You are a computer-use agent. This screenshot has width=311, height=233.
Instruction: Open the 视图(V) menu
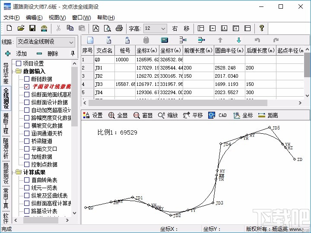(x=57, y=18)
